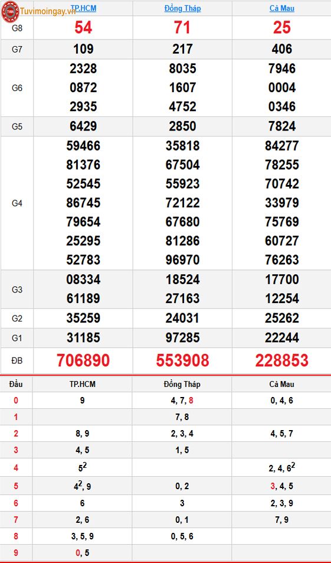Open the Đồng Tháp province link
The height and width of the screenshot is (563, 331).
182,8
